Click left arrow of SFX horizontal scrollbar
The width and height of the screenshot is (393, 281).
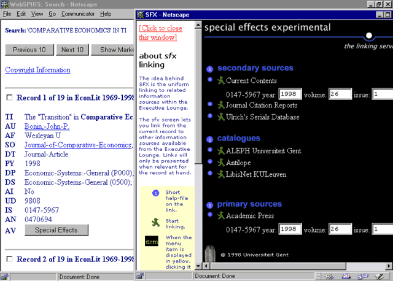[206, 266]
